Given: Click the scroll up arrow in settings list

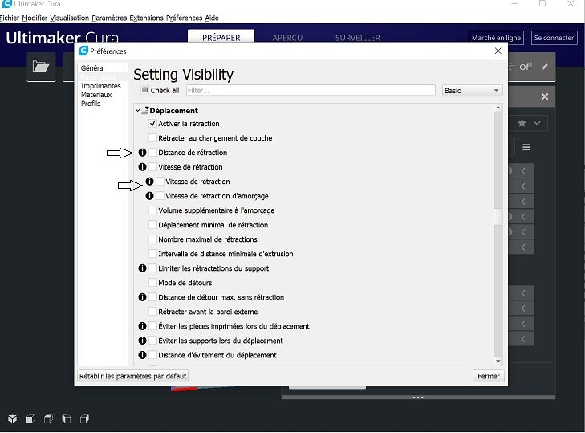Looking at the screenshot, I should click(x=498, y=108).
